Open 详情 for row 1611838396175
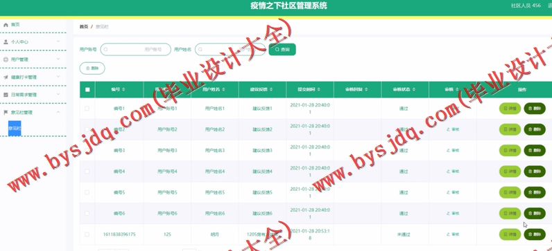Screen dimensions: 552x251 510,234
